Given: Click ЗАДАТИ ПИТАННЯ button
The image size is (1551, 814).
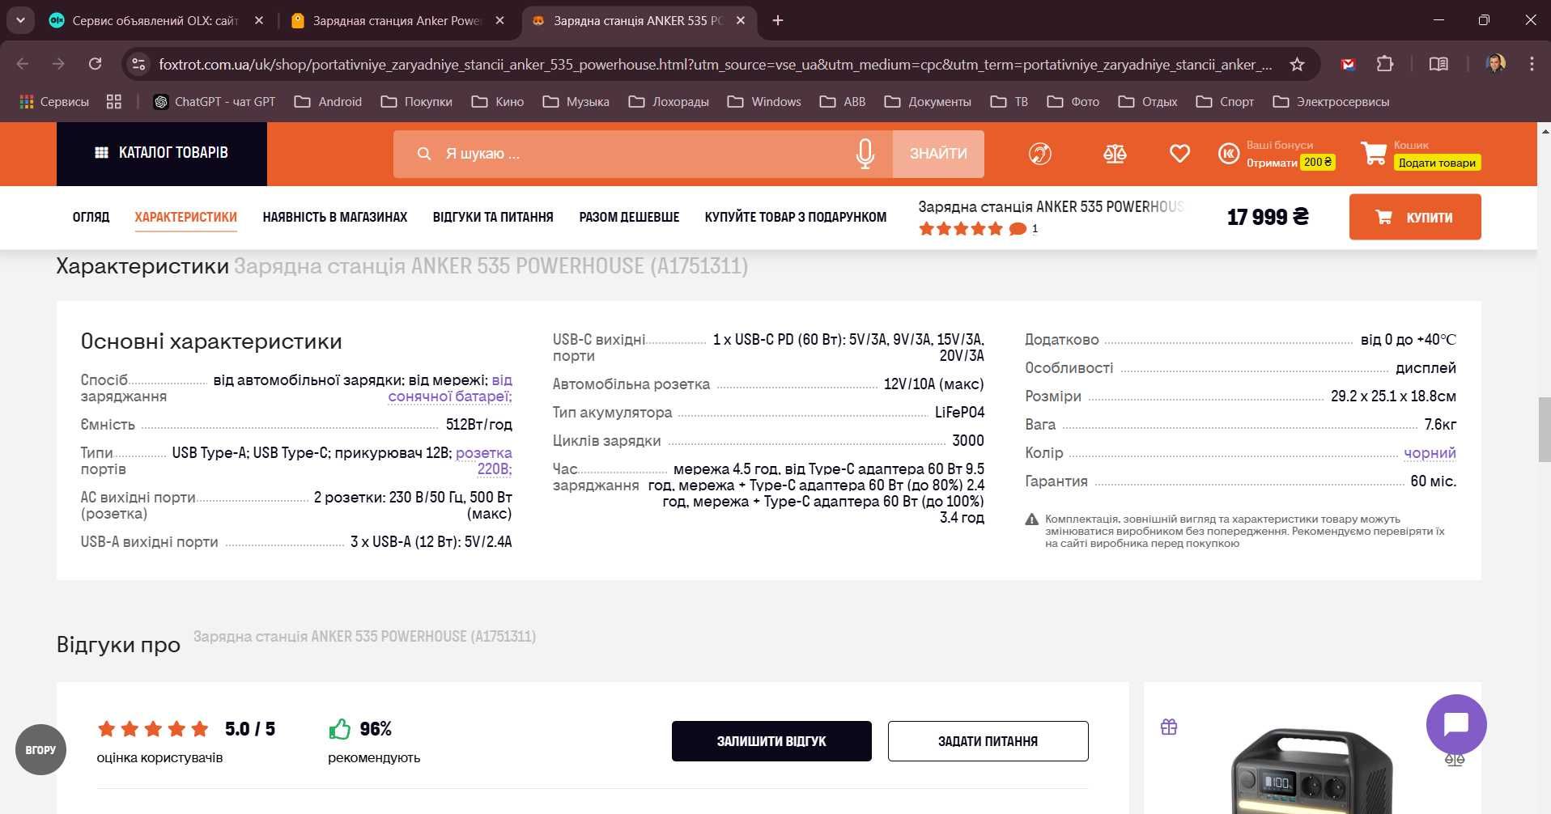Looking at the screenshot, I should click(x=988, y=741).
